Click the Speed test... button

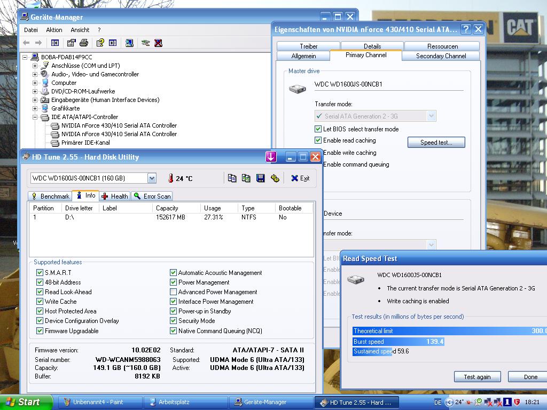[x=436, y=142]
